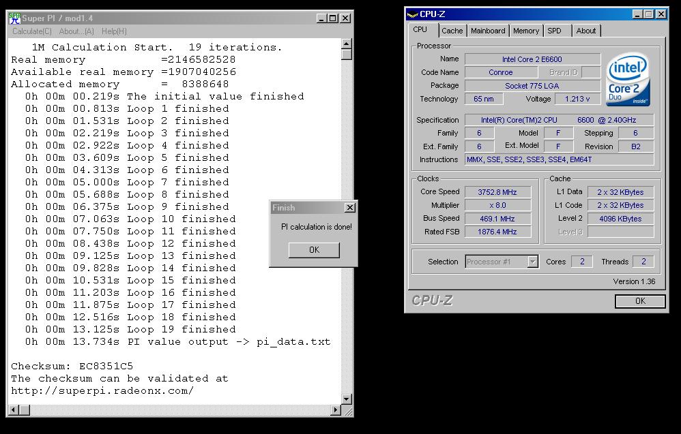
Task: Click the L1 Code value '2 x 32 KBytes'
Action: [621, 205]
